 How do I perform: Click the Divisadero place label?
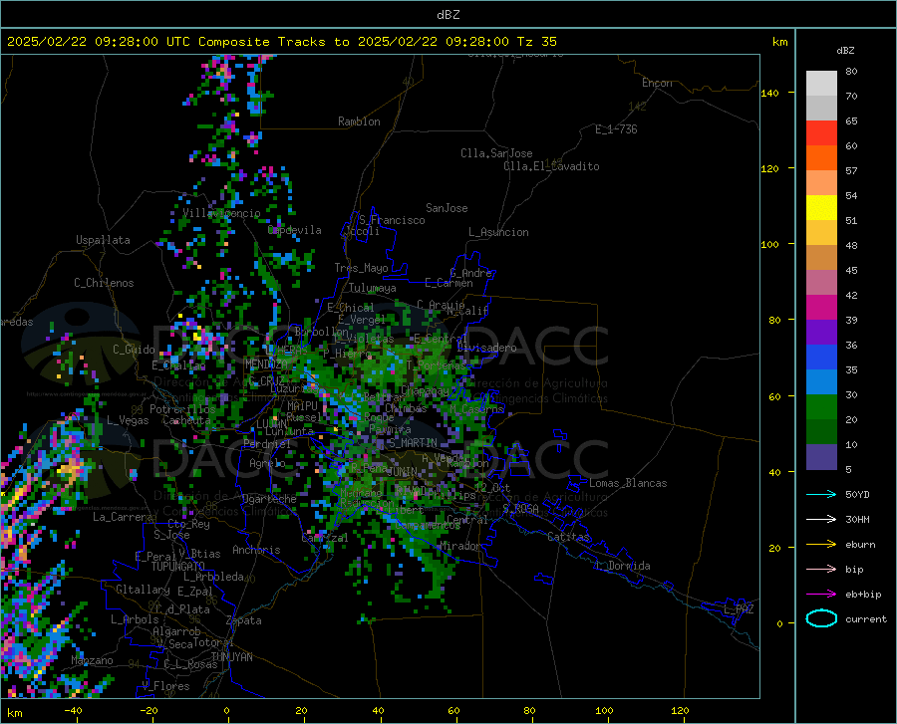486,348
